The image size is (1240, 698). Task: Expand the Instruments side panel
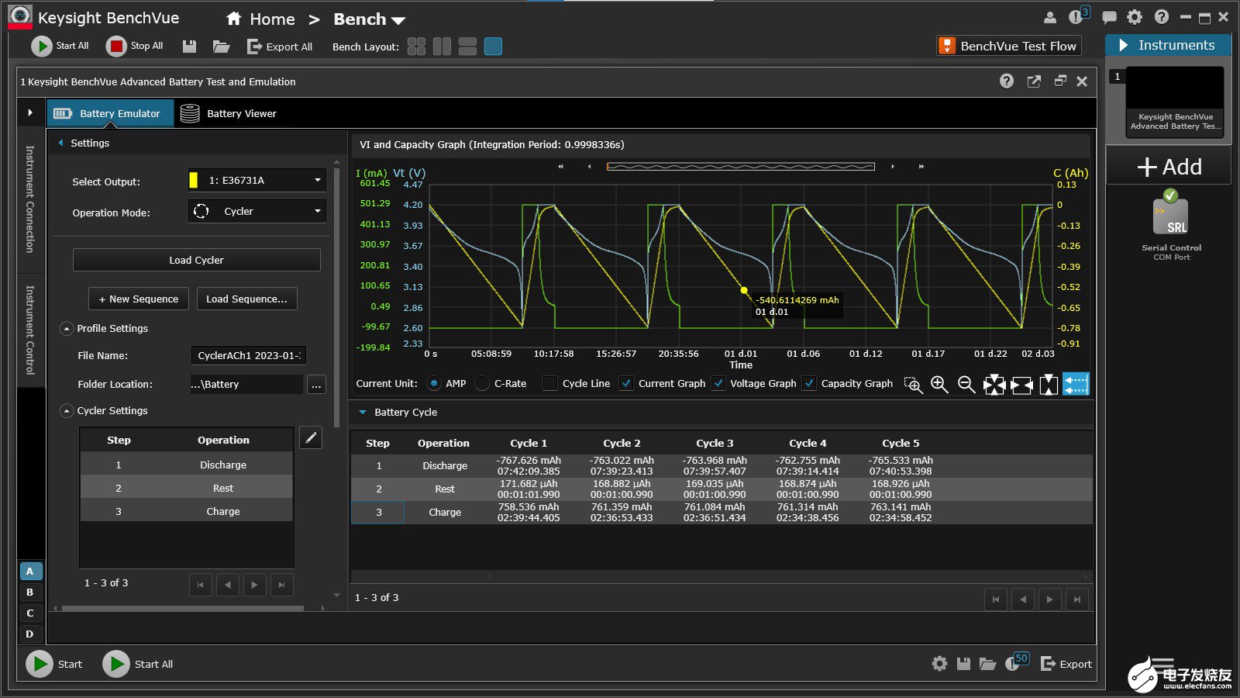pyautogui.click(x=1123, y=46)
